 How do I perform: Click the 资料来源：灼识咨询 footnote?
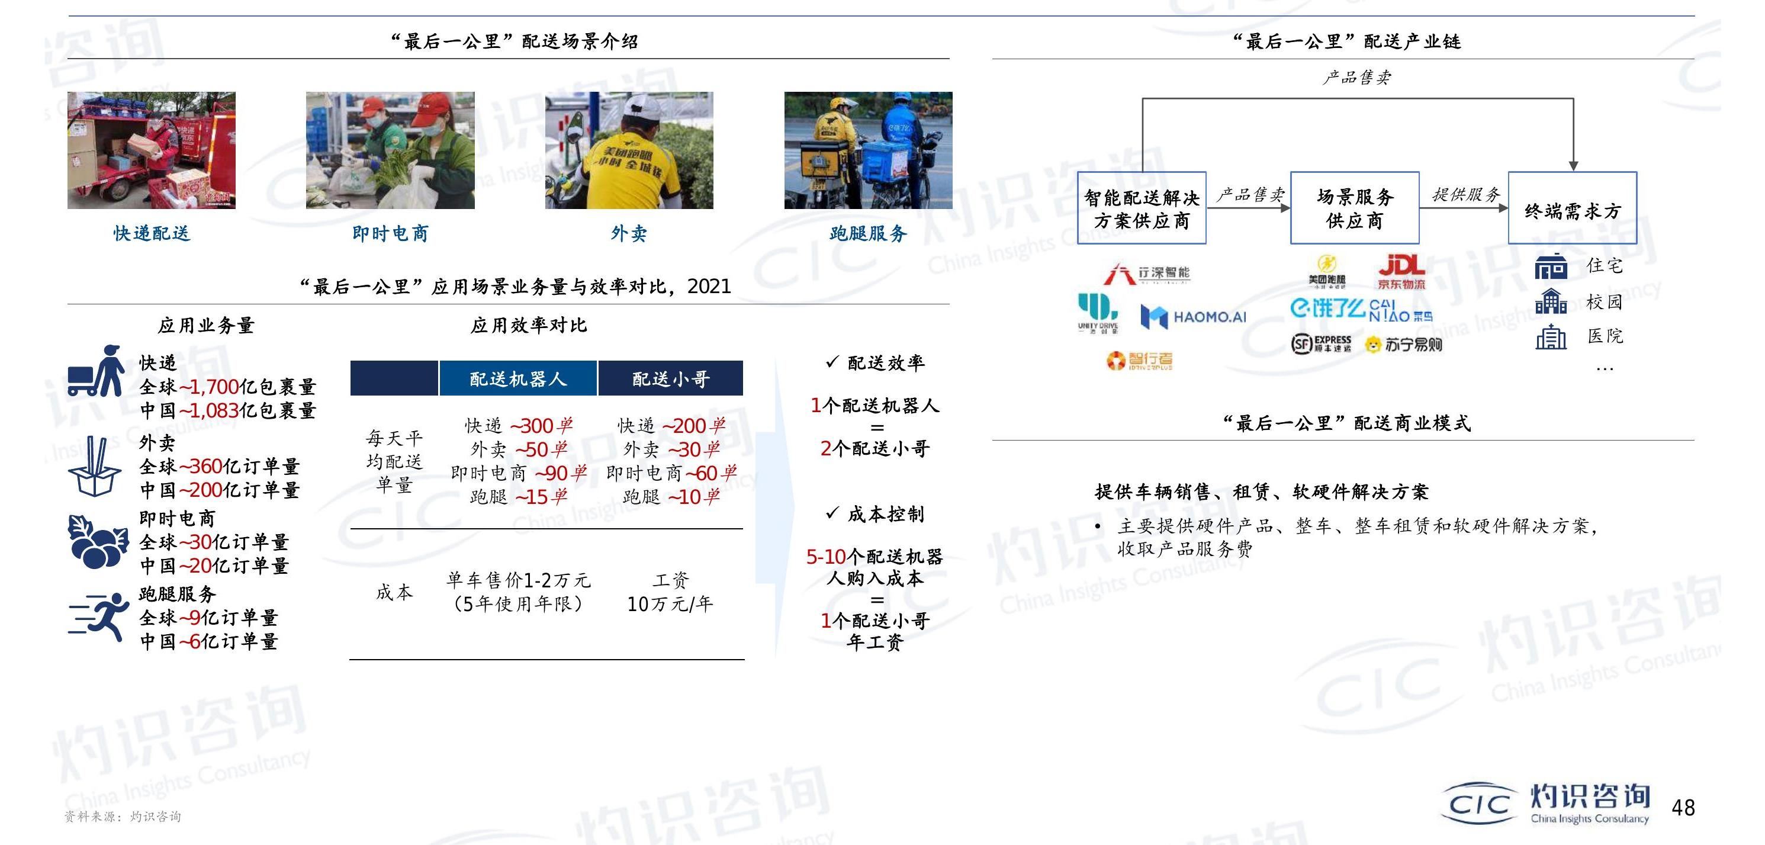123,816
